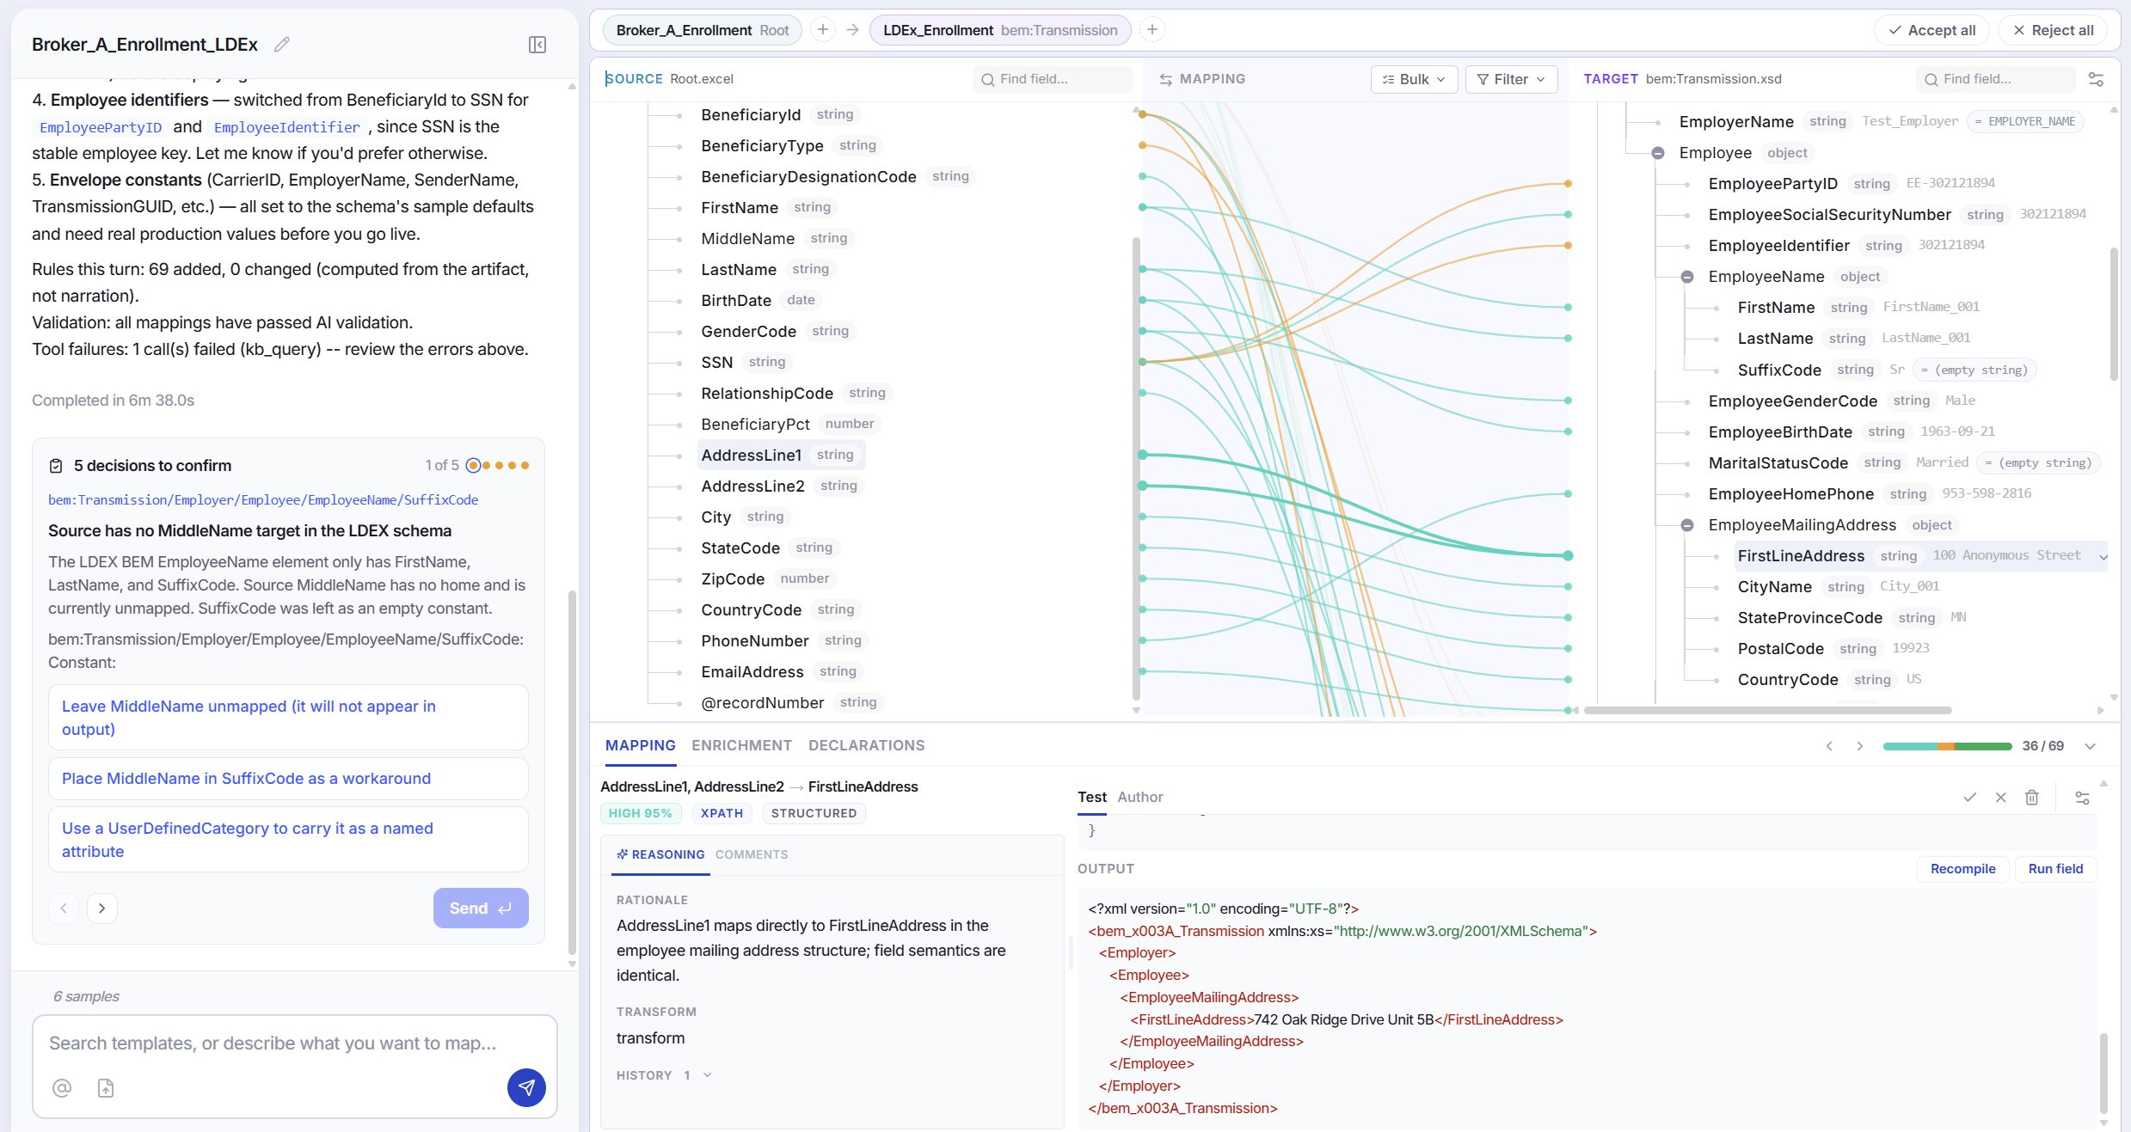Switch to Author tab
Viewport: 2131px width, 1132px height.
[x=1139, y=797]
